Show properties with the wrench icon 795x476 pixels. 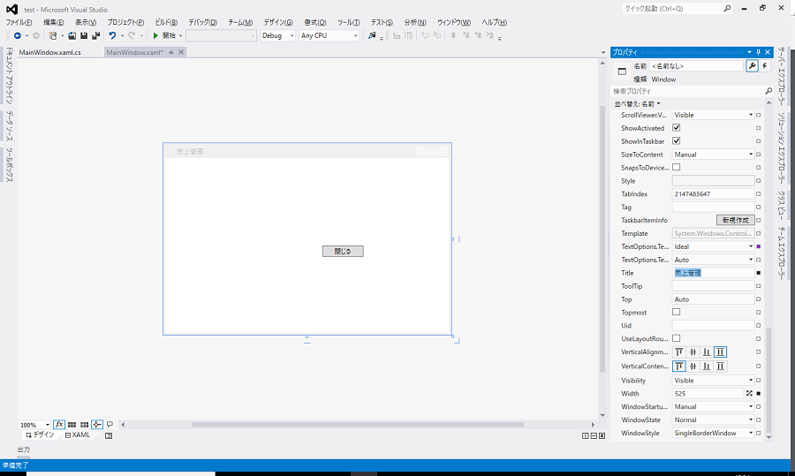(x=752, y=66)
